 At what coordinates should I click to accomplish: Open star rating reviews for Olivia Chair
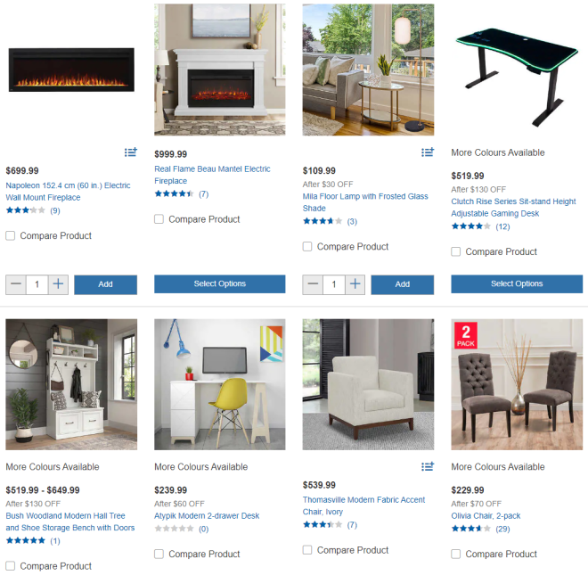tap(480, 529)
